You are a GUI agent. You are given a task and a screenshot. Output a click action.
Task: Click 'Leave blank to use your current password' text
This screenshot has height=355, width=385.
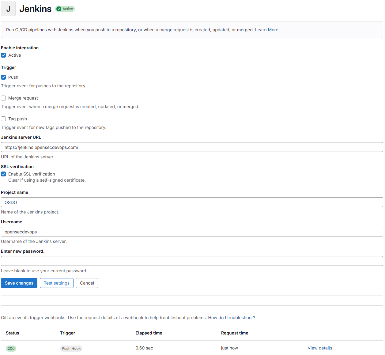[x=44, y=271]
